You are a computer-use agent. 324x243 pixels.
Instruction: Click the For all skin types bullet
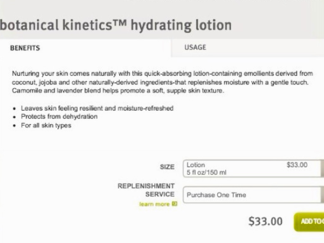(46, 125)
